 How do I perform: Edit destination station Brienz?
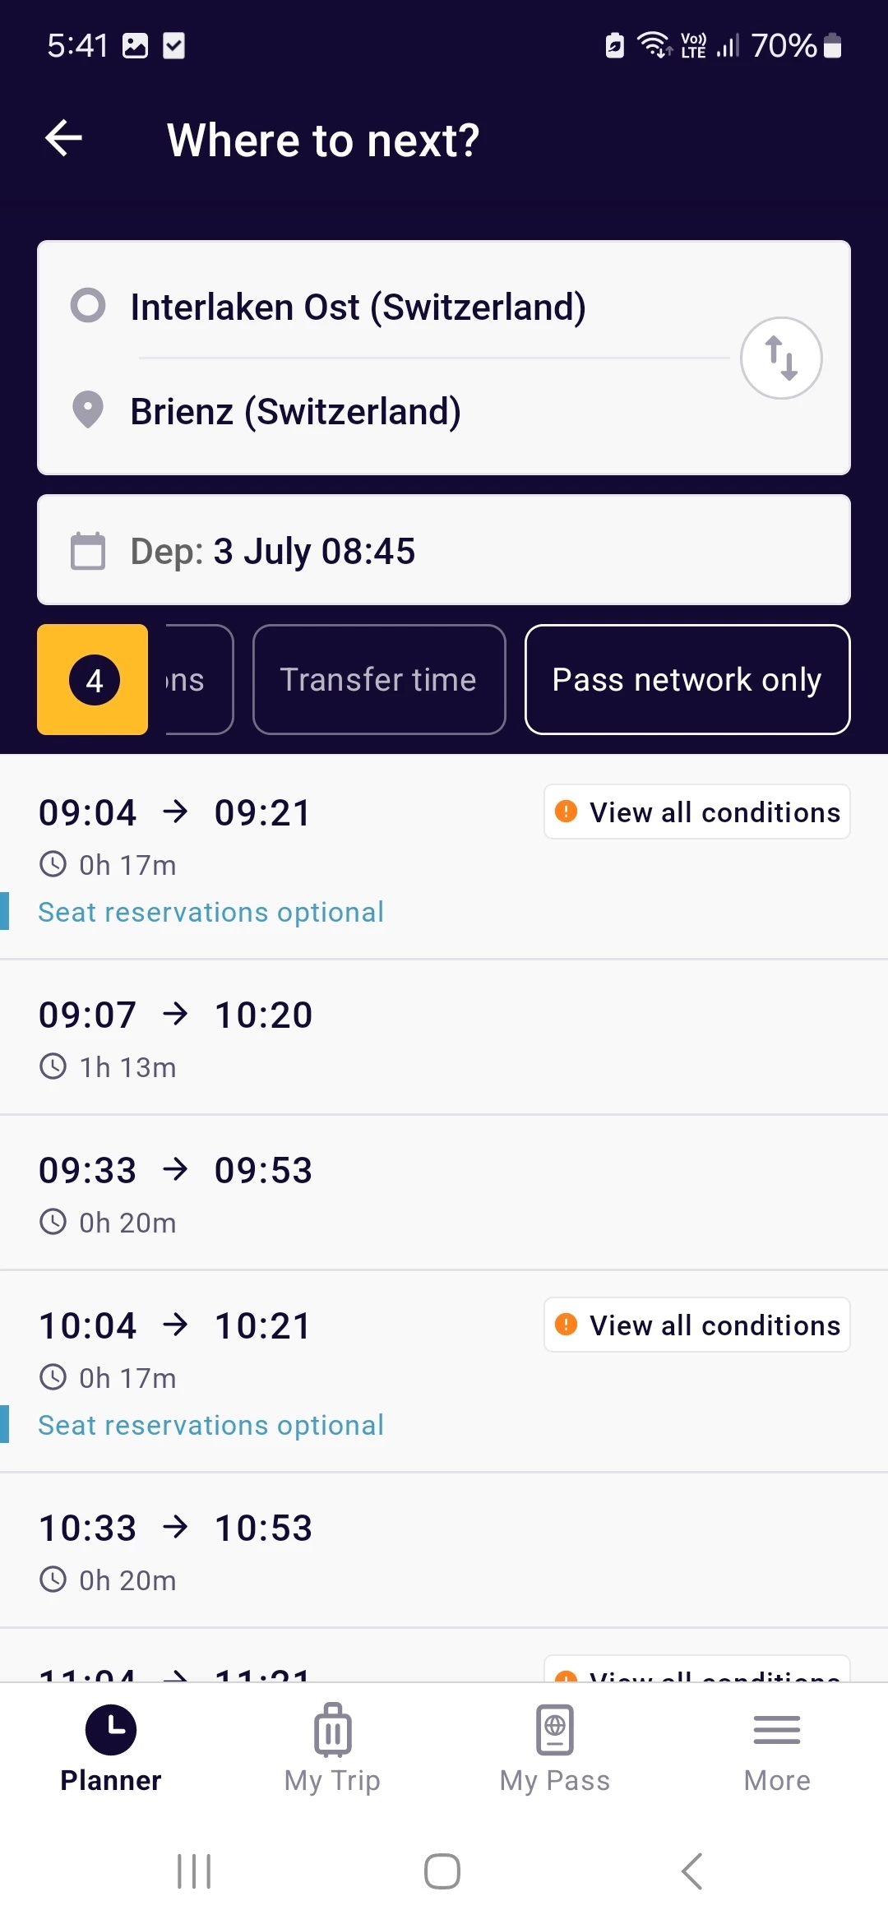click(295, 411)
